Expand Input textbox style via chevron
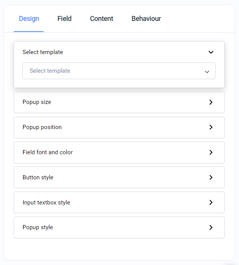 pyautogui.click(x=211, y=203)
